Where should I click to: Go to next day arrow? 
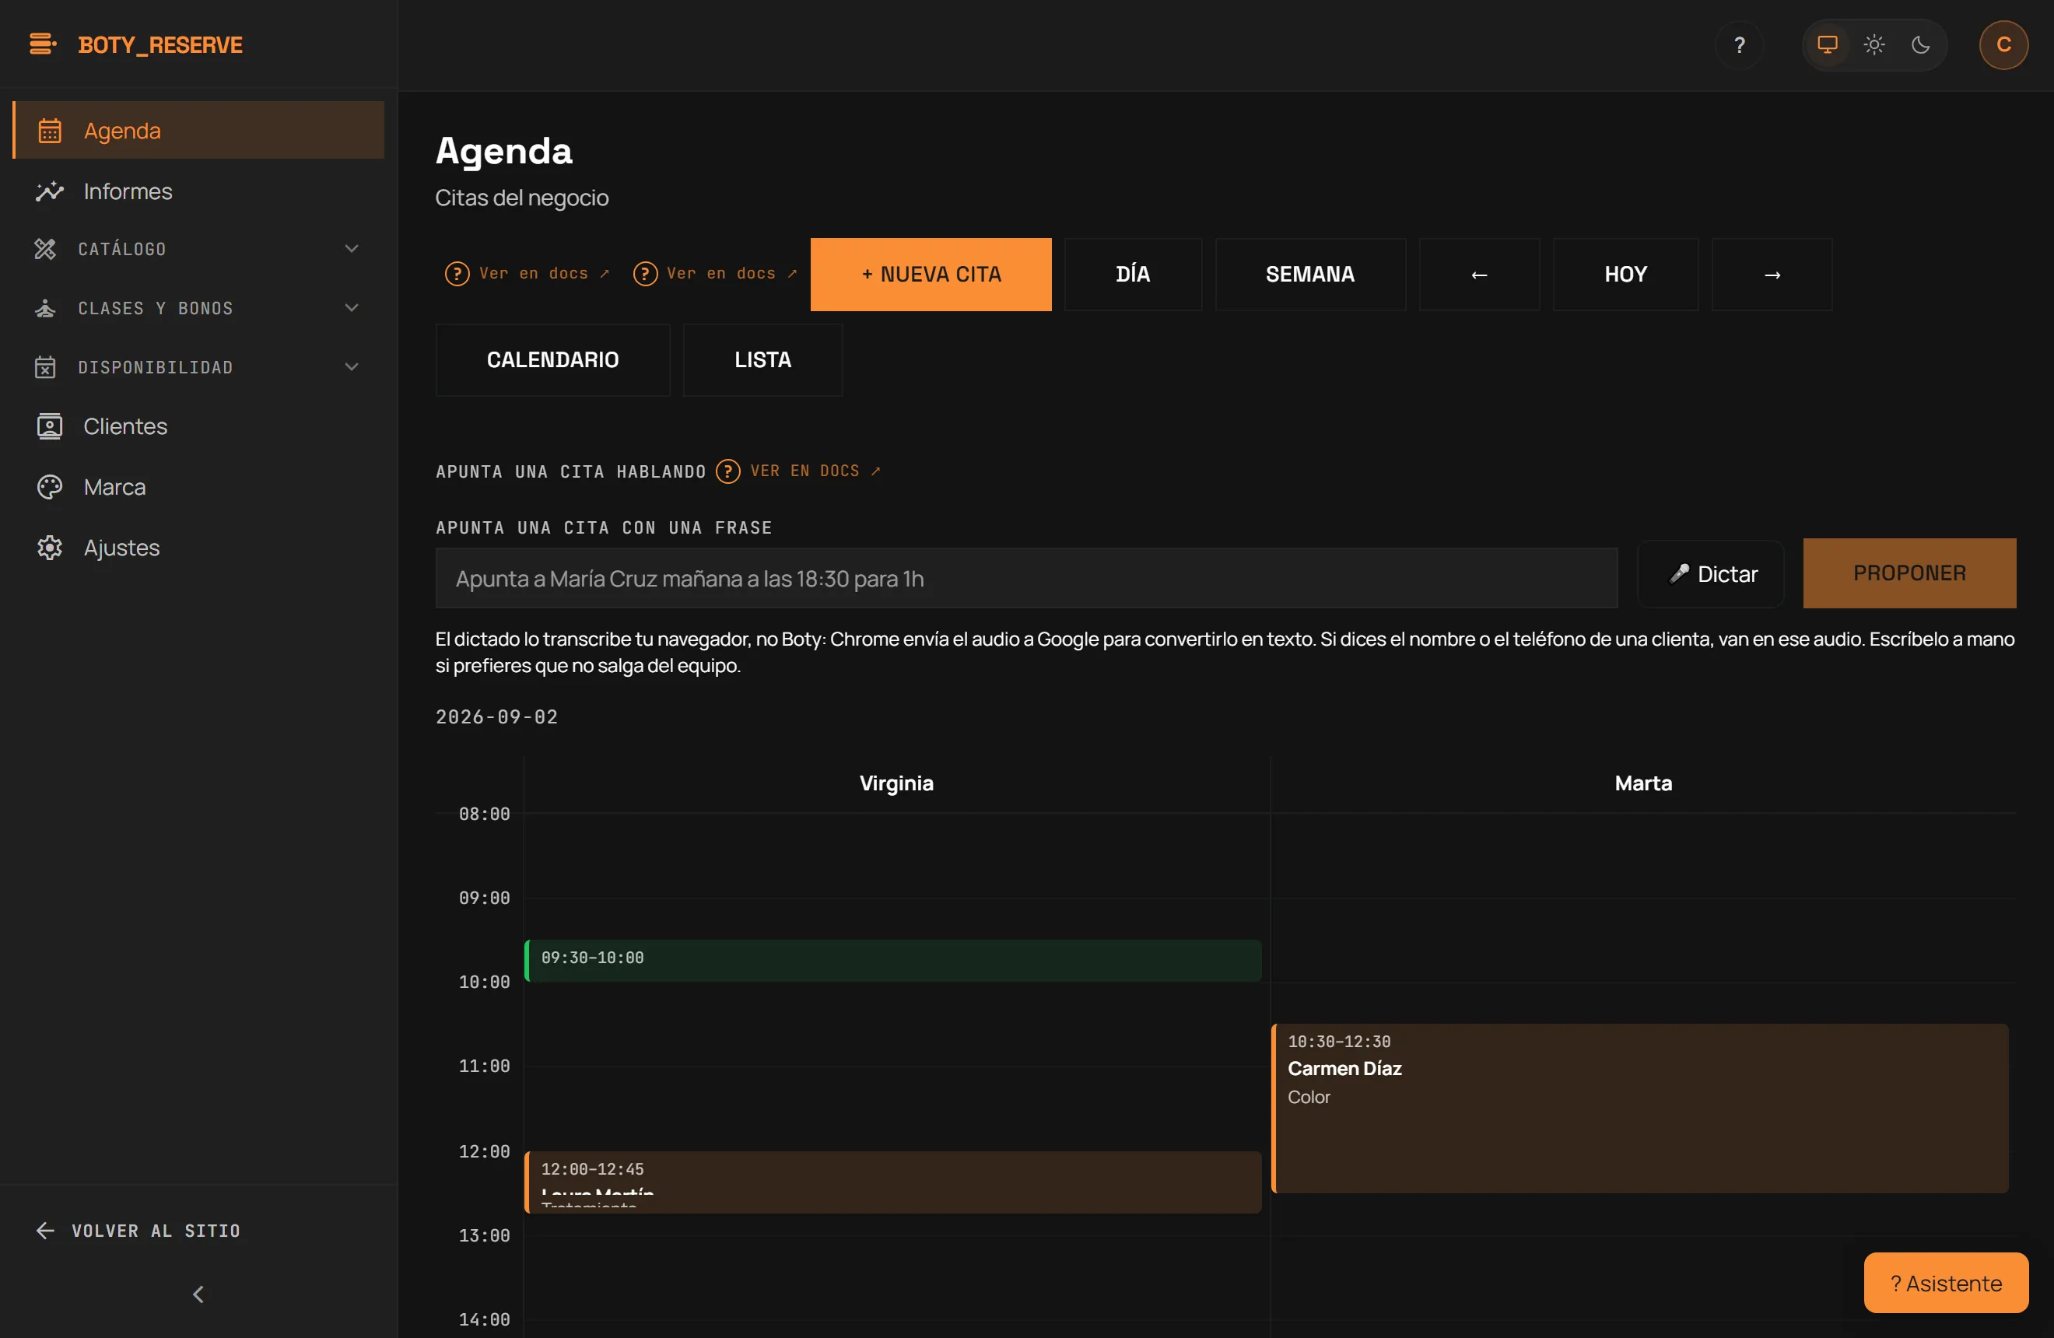pos(1771,275)
